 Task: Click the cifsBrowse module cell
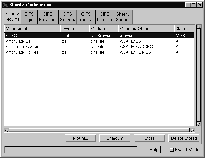tap(101, 36)
